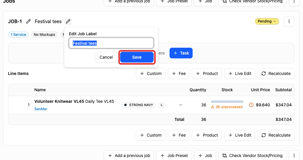Viewport: 303px width, 160px height.
Task: Add a Custom line item from top toolbar
Action: point(151,73)
